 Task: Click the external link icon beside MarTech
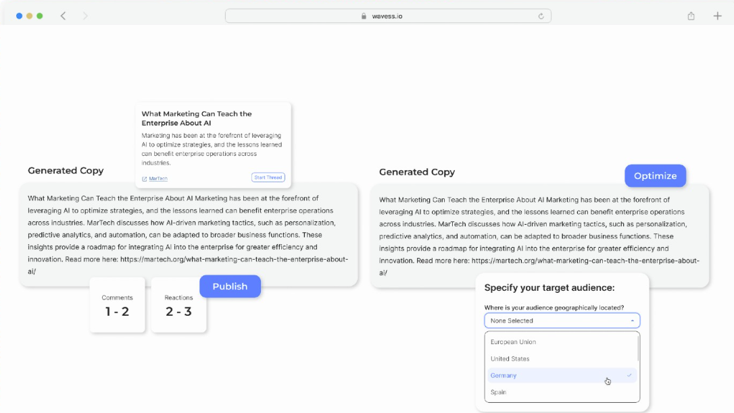click(145, 178)
